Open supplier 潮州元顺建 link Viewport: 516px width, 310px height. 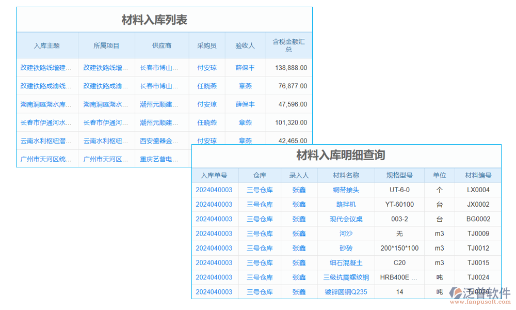[x=162, y=104]
